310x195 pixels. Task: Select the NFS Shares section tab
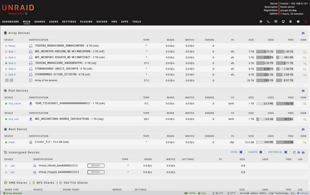click(45, 183)
